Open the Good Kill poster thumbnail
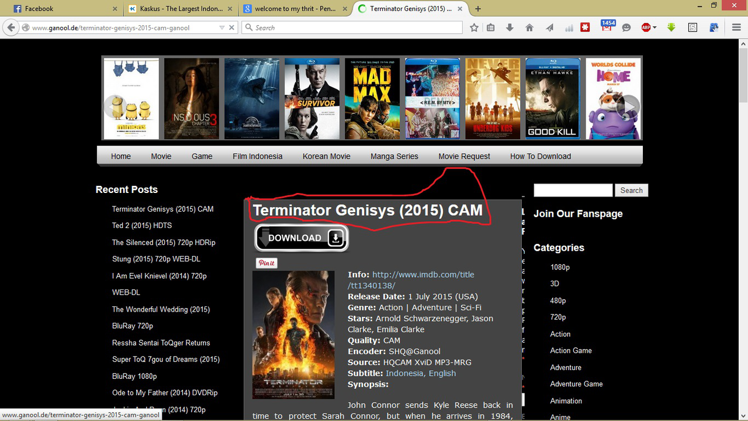Screen dimensions: 748x421 553,98
